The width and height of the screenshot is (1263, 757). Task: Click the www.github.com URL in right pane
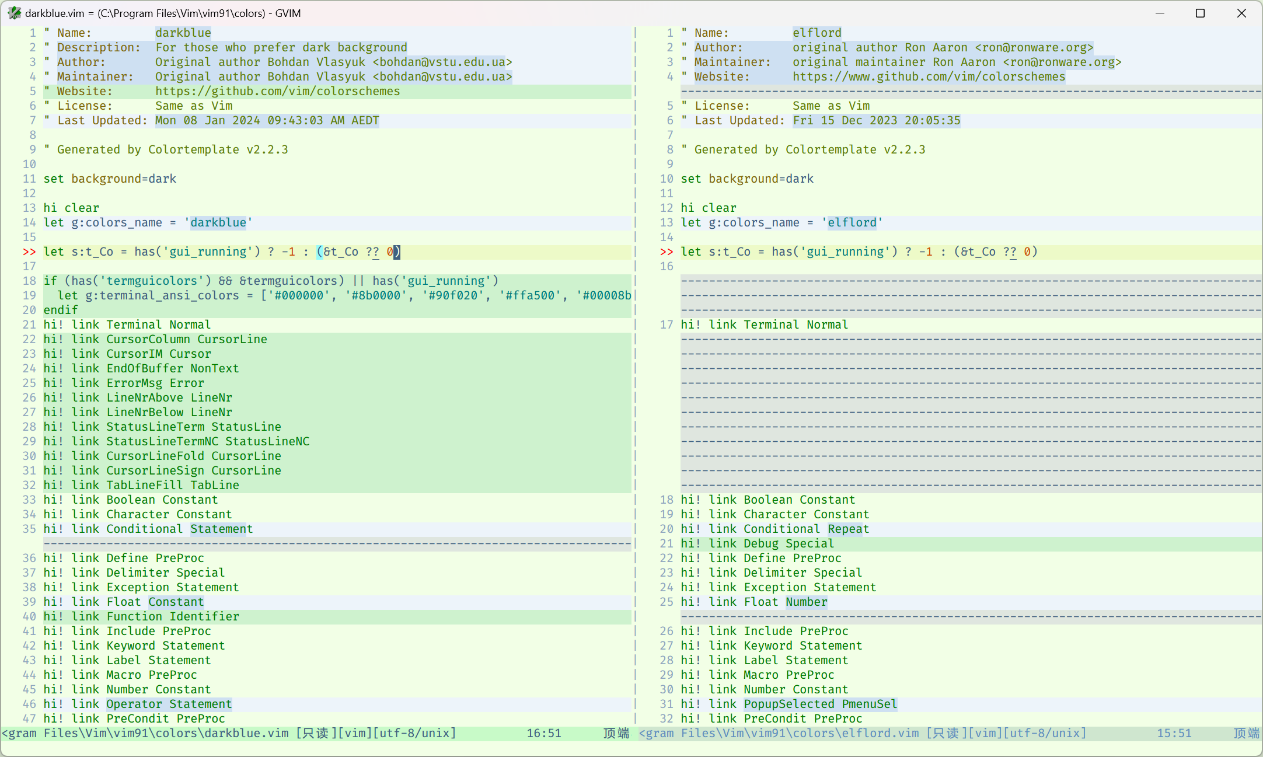click(x=929, y=77)
